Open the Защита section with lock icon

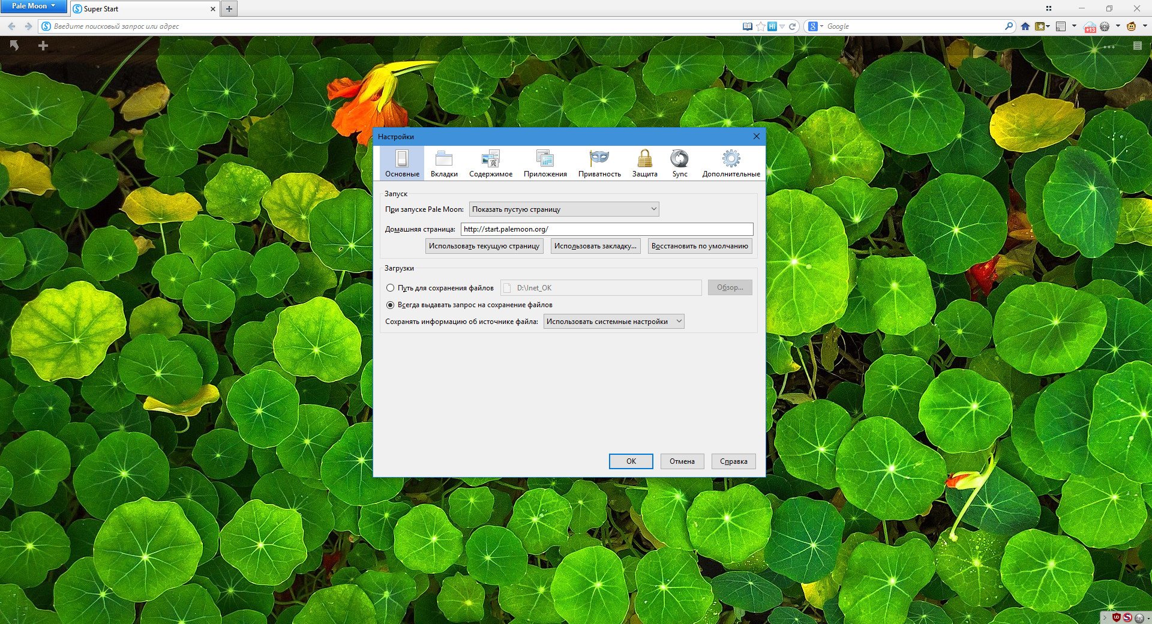644,163
